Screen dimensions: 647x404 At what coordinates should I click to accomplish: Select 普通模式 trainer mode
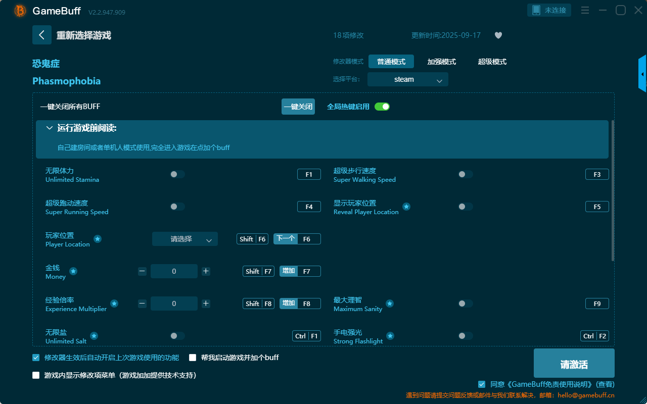coord(391,62)
